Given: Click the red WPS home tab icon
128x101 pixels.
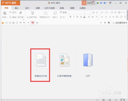Looking at the screenshot, I should pos(33,23).
